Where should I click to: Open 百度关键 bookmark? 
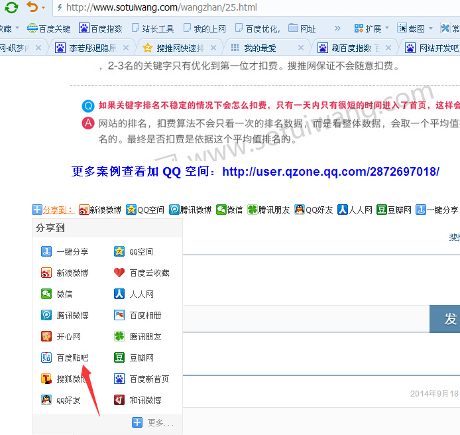pos(48,29)
